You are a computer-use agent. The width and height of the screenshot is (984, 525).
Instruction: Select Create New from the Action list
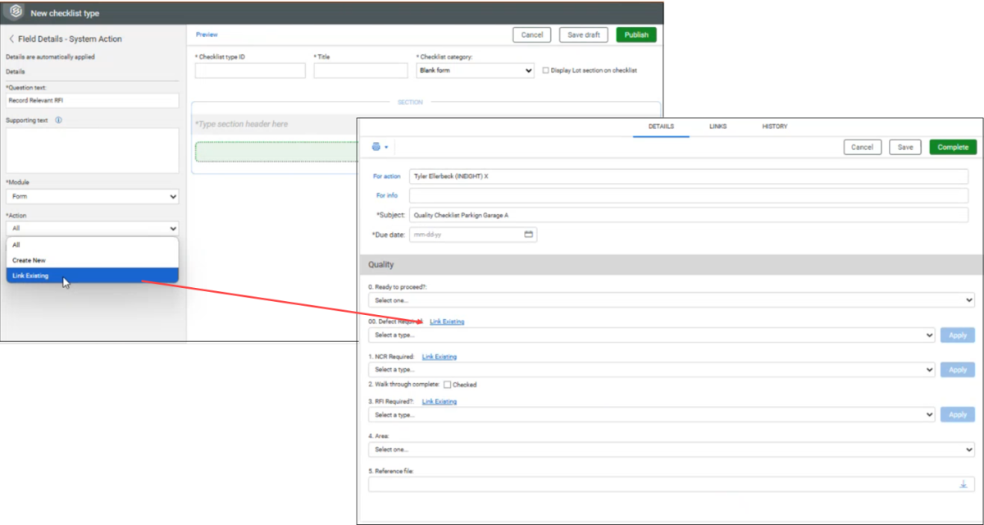coord(30,260)
